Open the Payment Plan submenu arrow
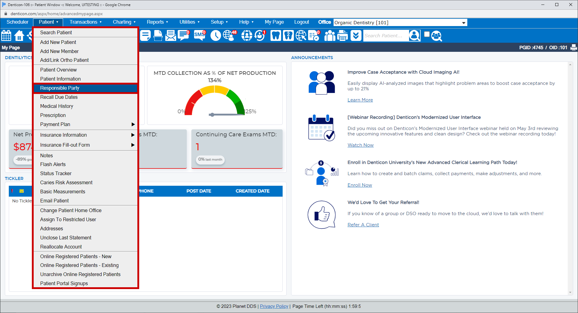The image size is (578, 313). [133, 124]
